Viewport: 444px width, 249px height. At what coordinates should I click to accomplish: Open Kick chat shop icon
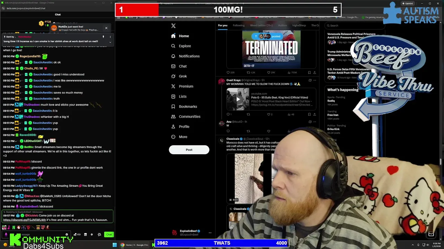(x=85, y=234)
